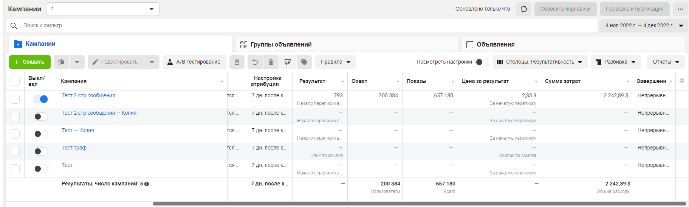689x207 pixels.
Task: Click the green Создать button
Action: (x=30, y=62)
